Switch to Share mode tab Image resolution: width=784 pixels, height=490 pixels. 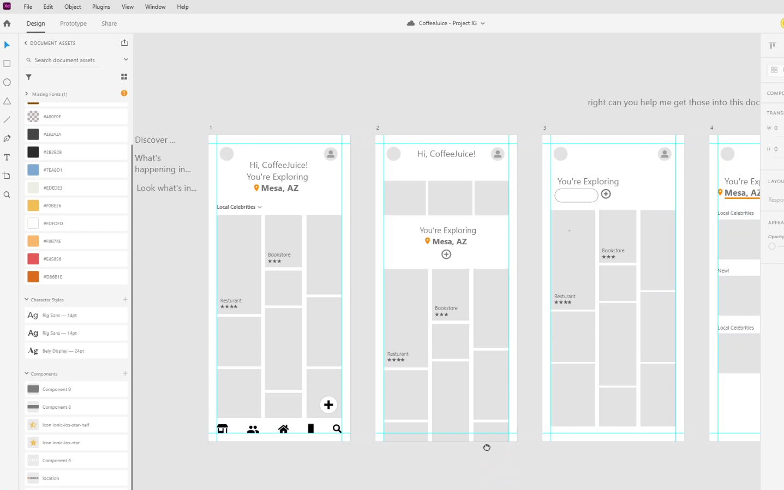pyautogui.click(x=109, y=23)
